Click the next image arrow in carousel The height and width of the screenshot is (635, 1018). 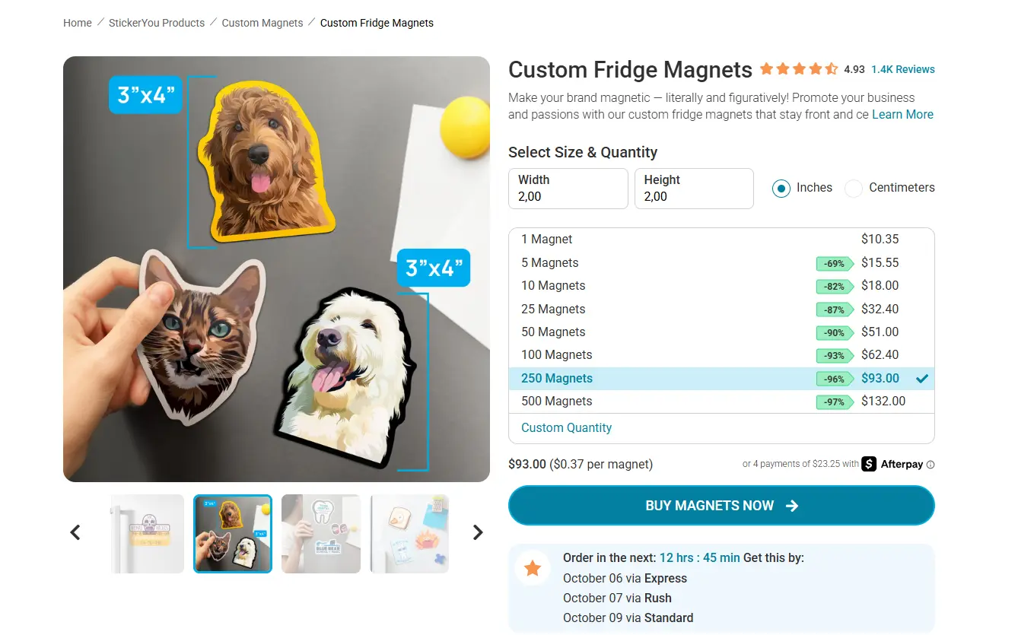[478, 532]
